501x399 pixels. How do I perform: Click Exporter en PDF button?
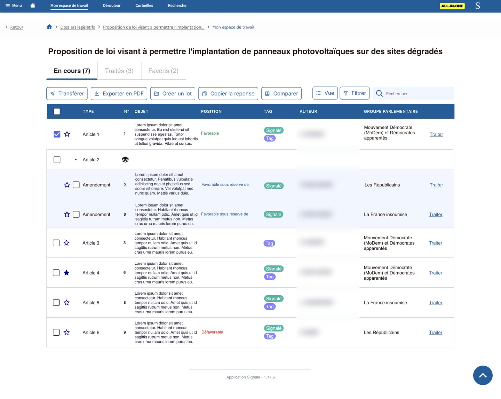tap(119, 94)
